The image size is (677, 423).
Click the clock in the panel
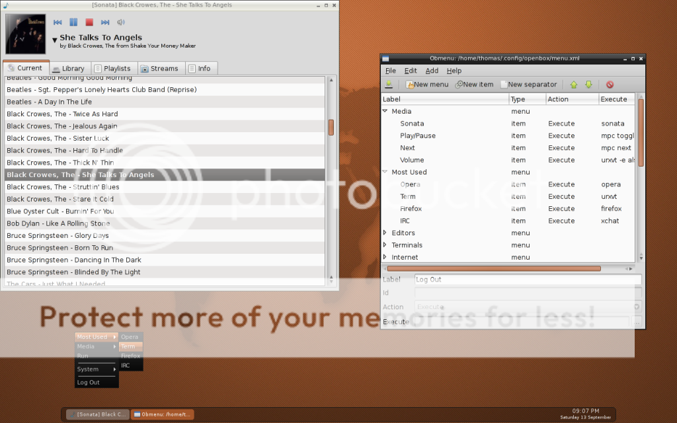point(586,414)
